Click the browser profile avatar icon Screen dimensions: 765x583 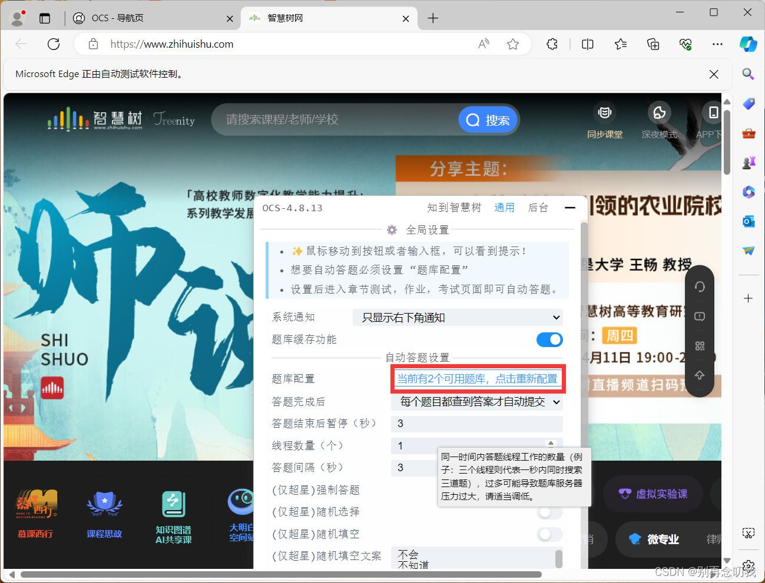(18, 18)
